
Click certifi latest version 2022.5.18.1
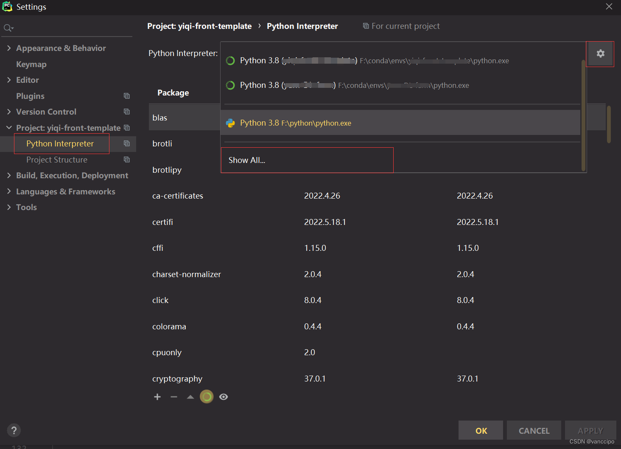point(478,222)
